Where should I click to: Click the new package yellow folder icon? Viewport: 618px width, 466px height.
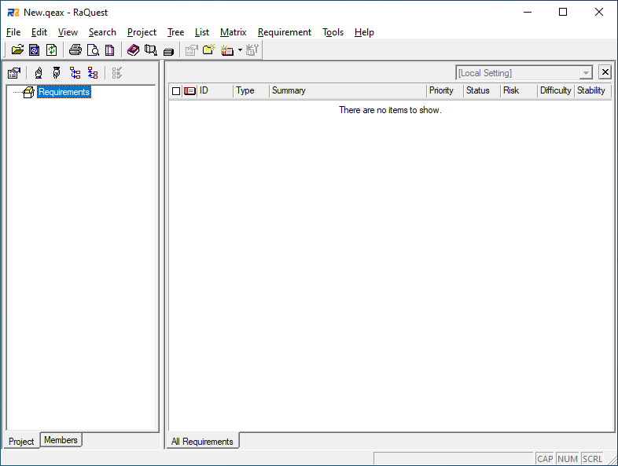(x=209, y=50)
